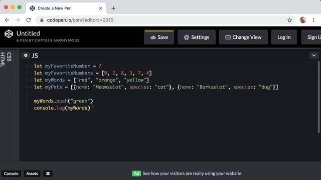Switch to the HTML editor tab

[x=3, y=59]
